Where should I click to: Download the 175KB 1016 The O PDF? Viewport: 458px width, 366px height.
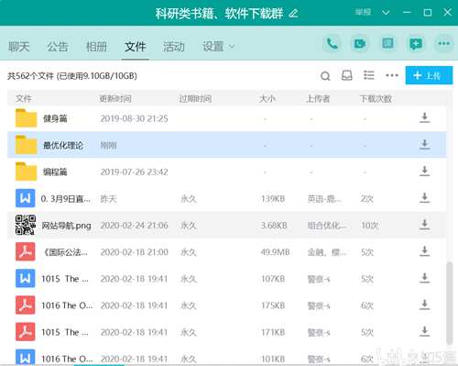click(424, 305)
